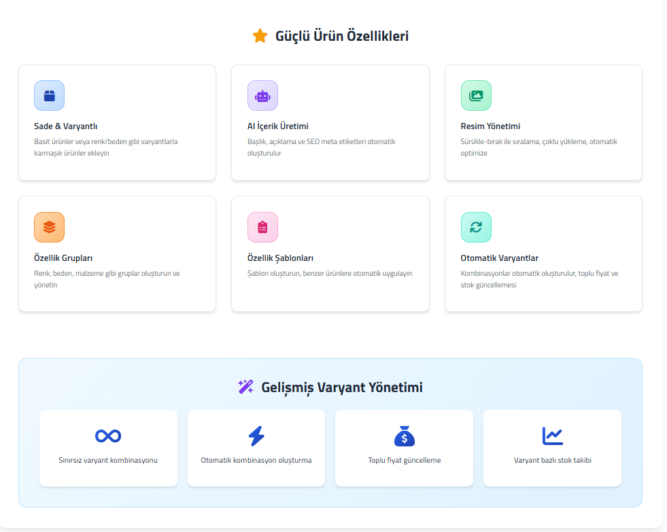Click the line chart icon for stock tracking
The width and height of the screenshot is (667, 532).
(552, 436)
